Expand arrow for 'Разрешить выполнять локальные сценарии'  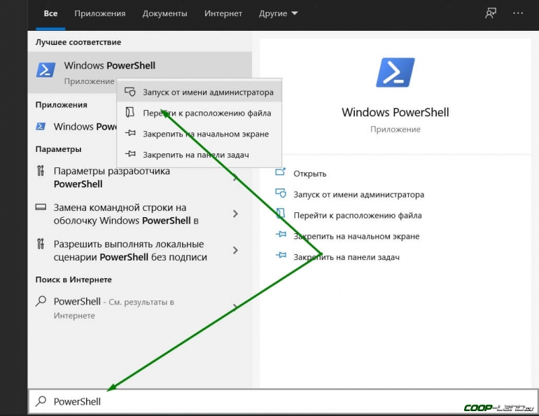click(235, 250)
